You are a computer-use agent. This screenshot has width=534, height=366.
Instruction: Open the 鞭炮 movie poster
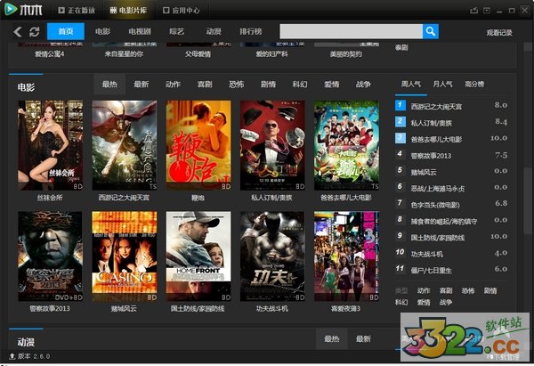[x=198, y=145]
